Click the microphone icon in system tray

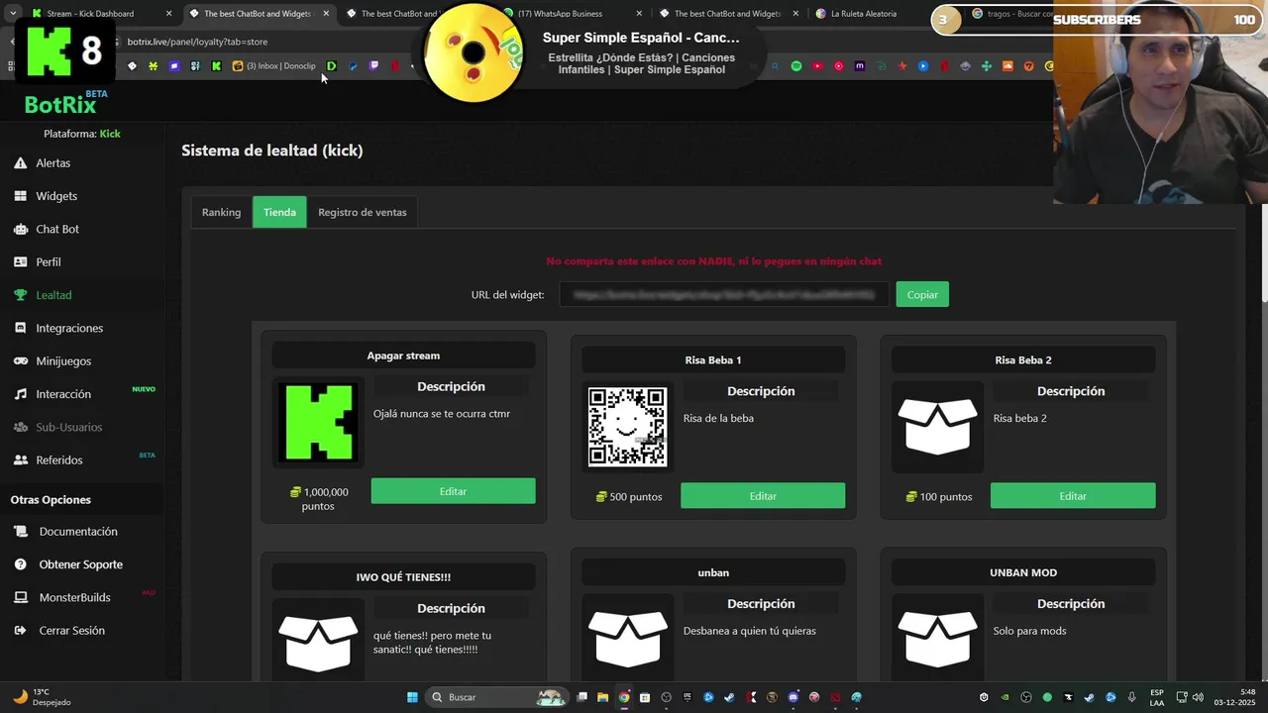point(1131,697)
